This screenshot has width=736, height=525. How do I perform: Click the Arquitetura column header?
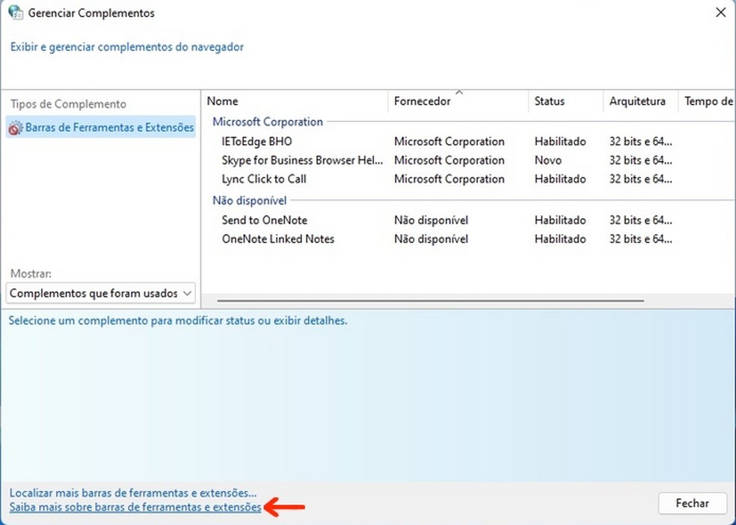tap(641, 101)
